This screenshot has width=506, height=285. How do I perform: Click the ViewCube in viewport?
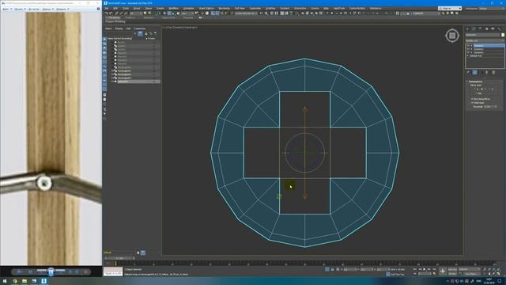pyautogui.click(x=452, y=36)
